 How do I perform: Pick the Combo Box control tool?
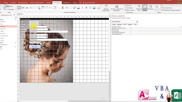(55, 8)
